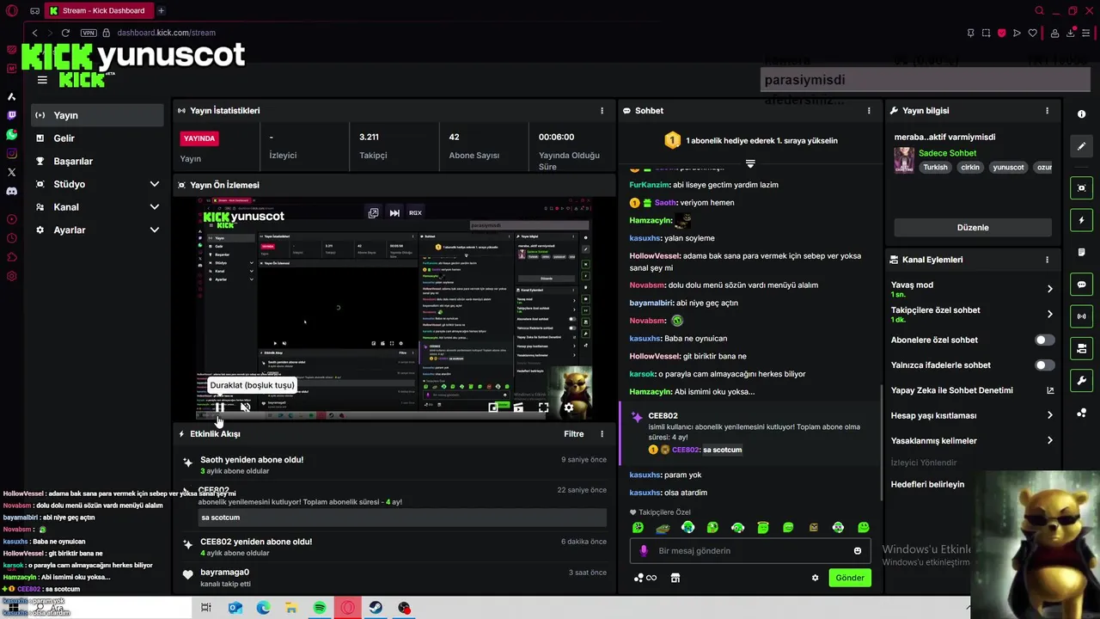Open Steam from the Windows taskbar

376,608
